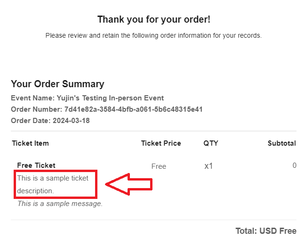Click the Free Ticket item name
The width and height of the screenshot is (304, 247).
(x=36, y=165)
